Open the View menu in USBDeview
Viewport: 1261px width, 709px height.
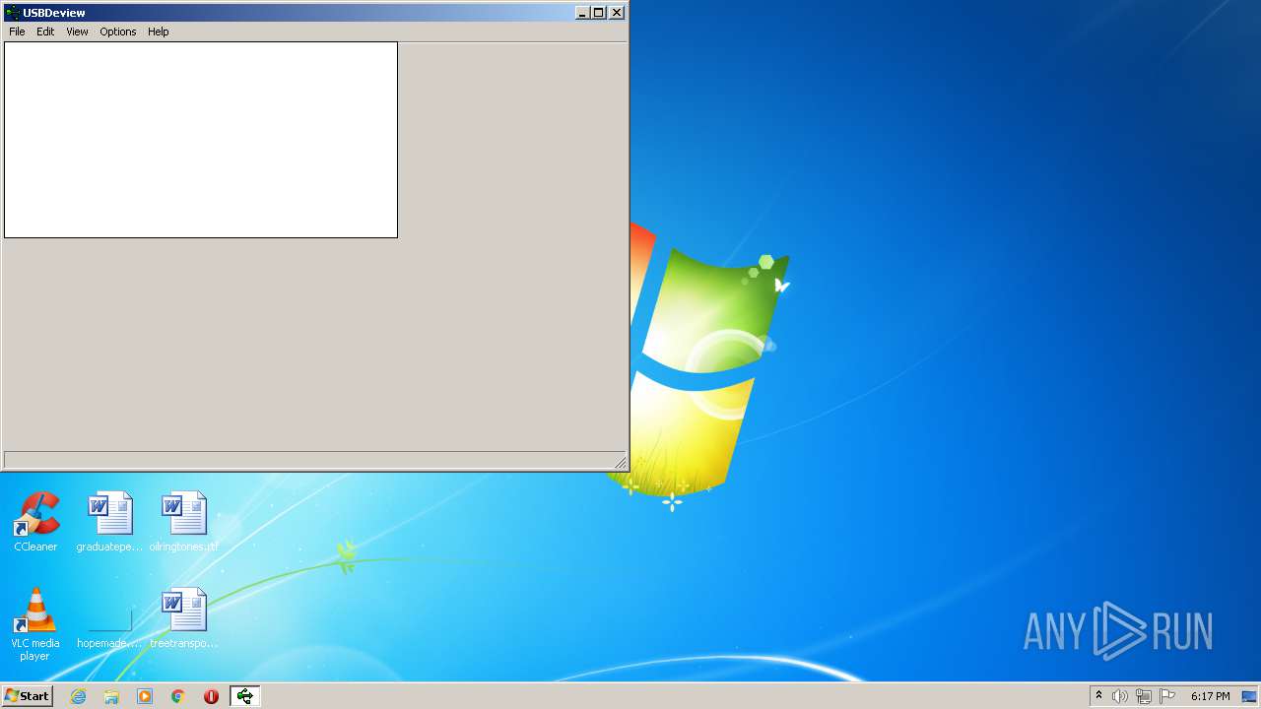click(77, 32)
